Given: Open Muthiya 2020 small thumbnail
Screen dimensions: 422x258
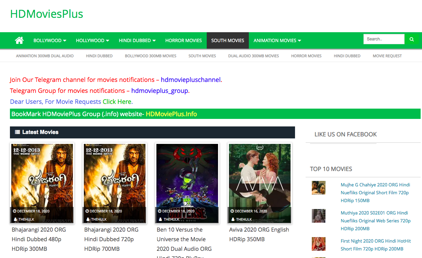Looking at the screenshot, I should click(318, 216).
